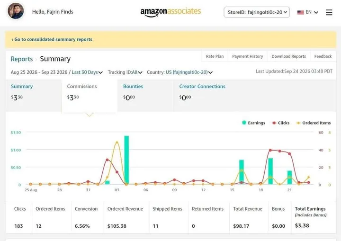Click the Amazon Associates logo
The width and height of the screenshot is (341, 241).
coord(170,12)
